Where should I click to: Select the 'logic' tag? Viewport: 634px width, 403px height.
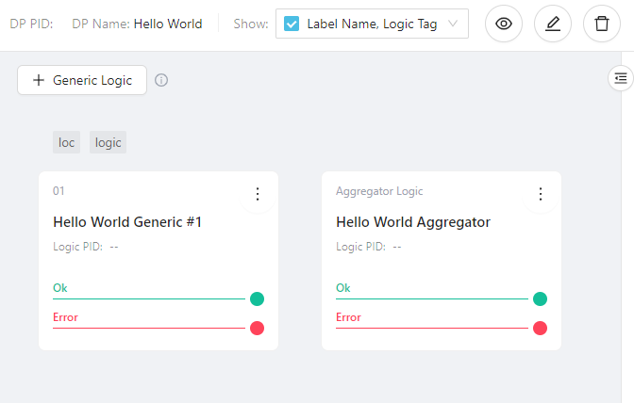[x=108, y=142]
